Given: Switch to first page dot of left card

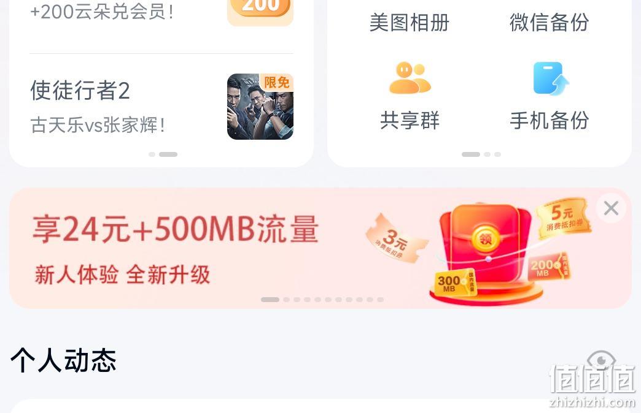Looking at the screenshot, I should tap(152, 154).
